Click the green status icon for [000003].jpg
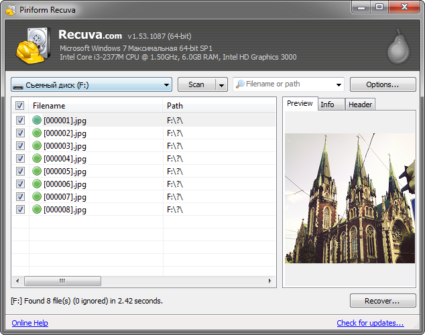 click(37, 145)
